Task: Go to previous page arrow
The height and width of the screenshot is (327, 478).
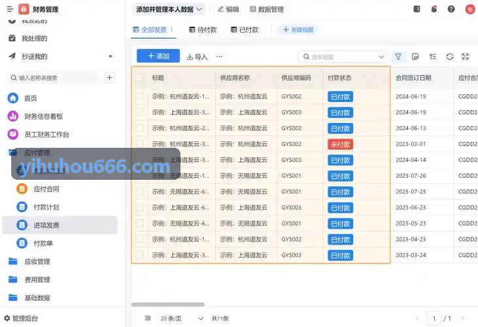Action: tap(417, 318)
